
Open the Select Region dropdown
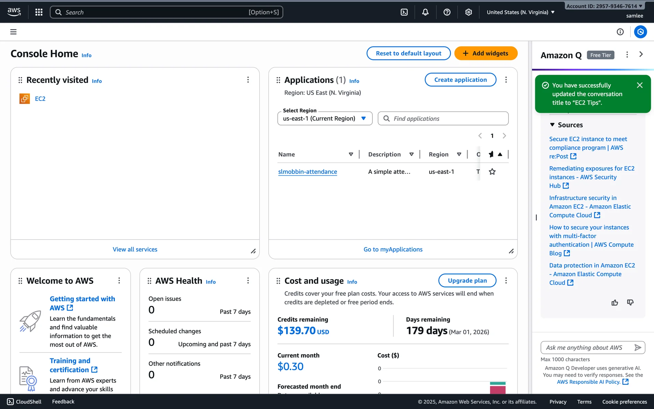(325, 119)
